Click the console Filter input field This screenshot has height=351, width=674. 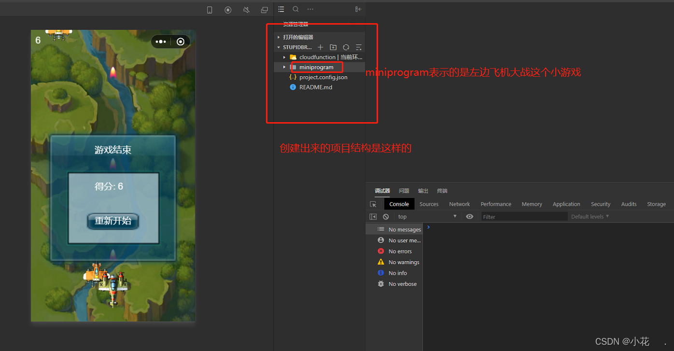coord(524,217)
